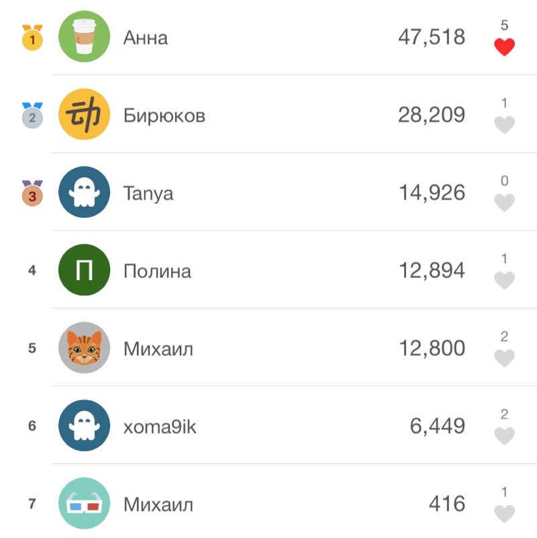The width and height of the screenshot is (537, 538).
Task: Click the silver second-place medal
Action: pyautogui.click(x=32, y=116)
